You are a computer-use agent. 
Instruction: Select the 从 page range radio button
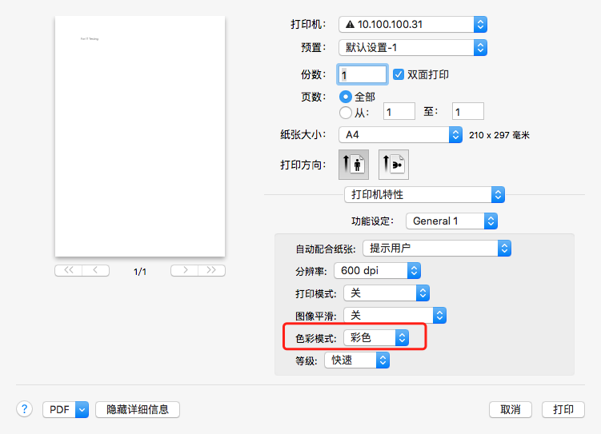(346, 113)
